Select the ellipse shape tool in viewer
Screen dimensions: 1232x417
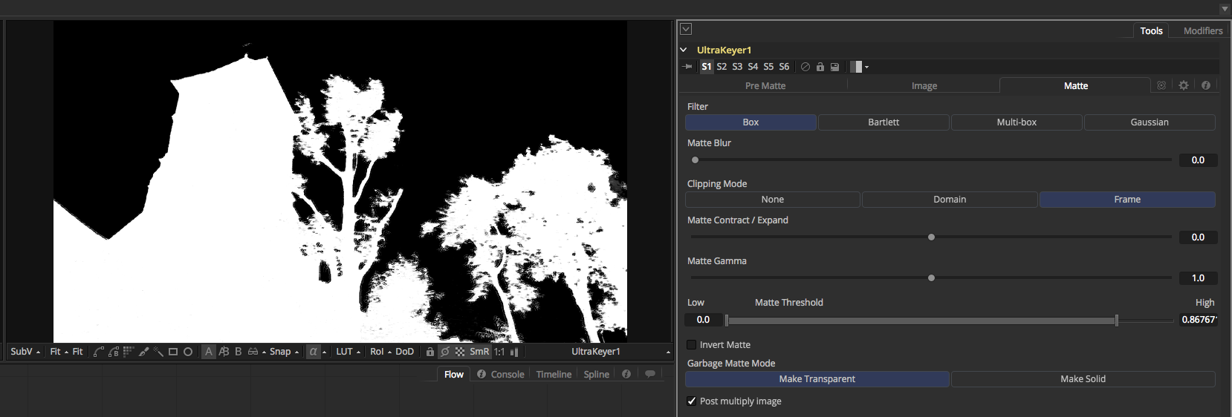[x=188, y=352]
